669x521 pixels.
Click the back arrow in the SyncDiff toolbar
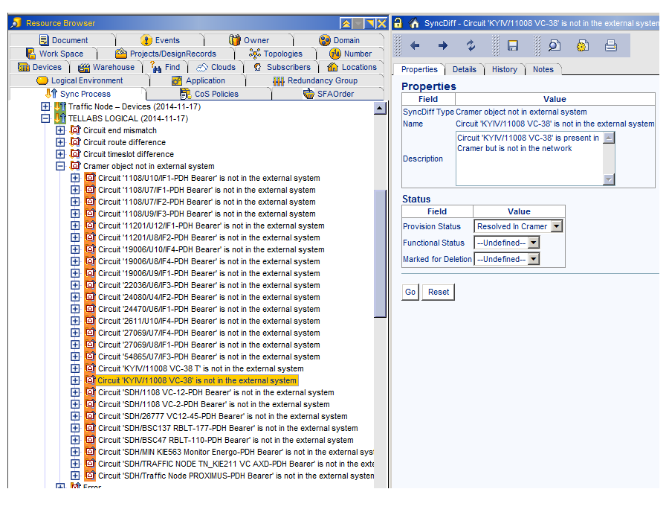pos(415,46)
